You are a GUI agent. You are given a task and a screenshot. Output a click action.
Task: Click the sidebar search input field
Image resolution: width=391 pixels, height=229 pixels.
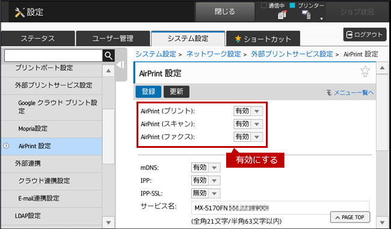(54, 55)
